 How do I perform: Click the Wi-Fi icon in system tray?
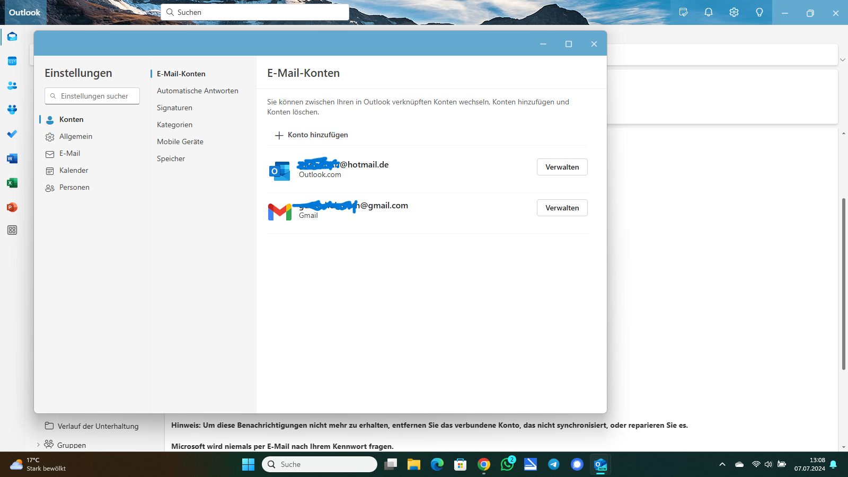tap(756, 464)
